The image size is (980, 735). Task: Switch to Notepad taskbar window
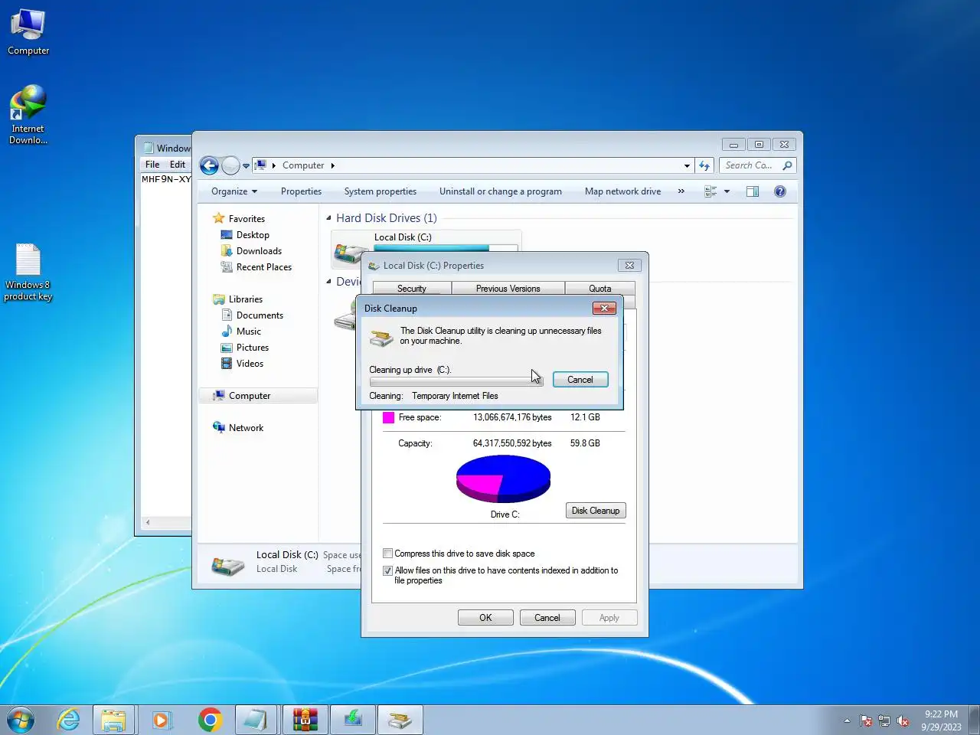click(x=256, y=720)
